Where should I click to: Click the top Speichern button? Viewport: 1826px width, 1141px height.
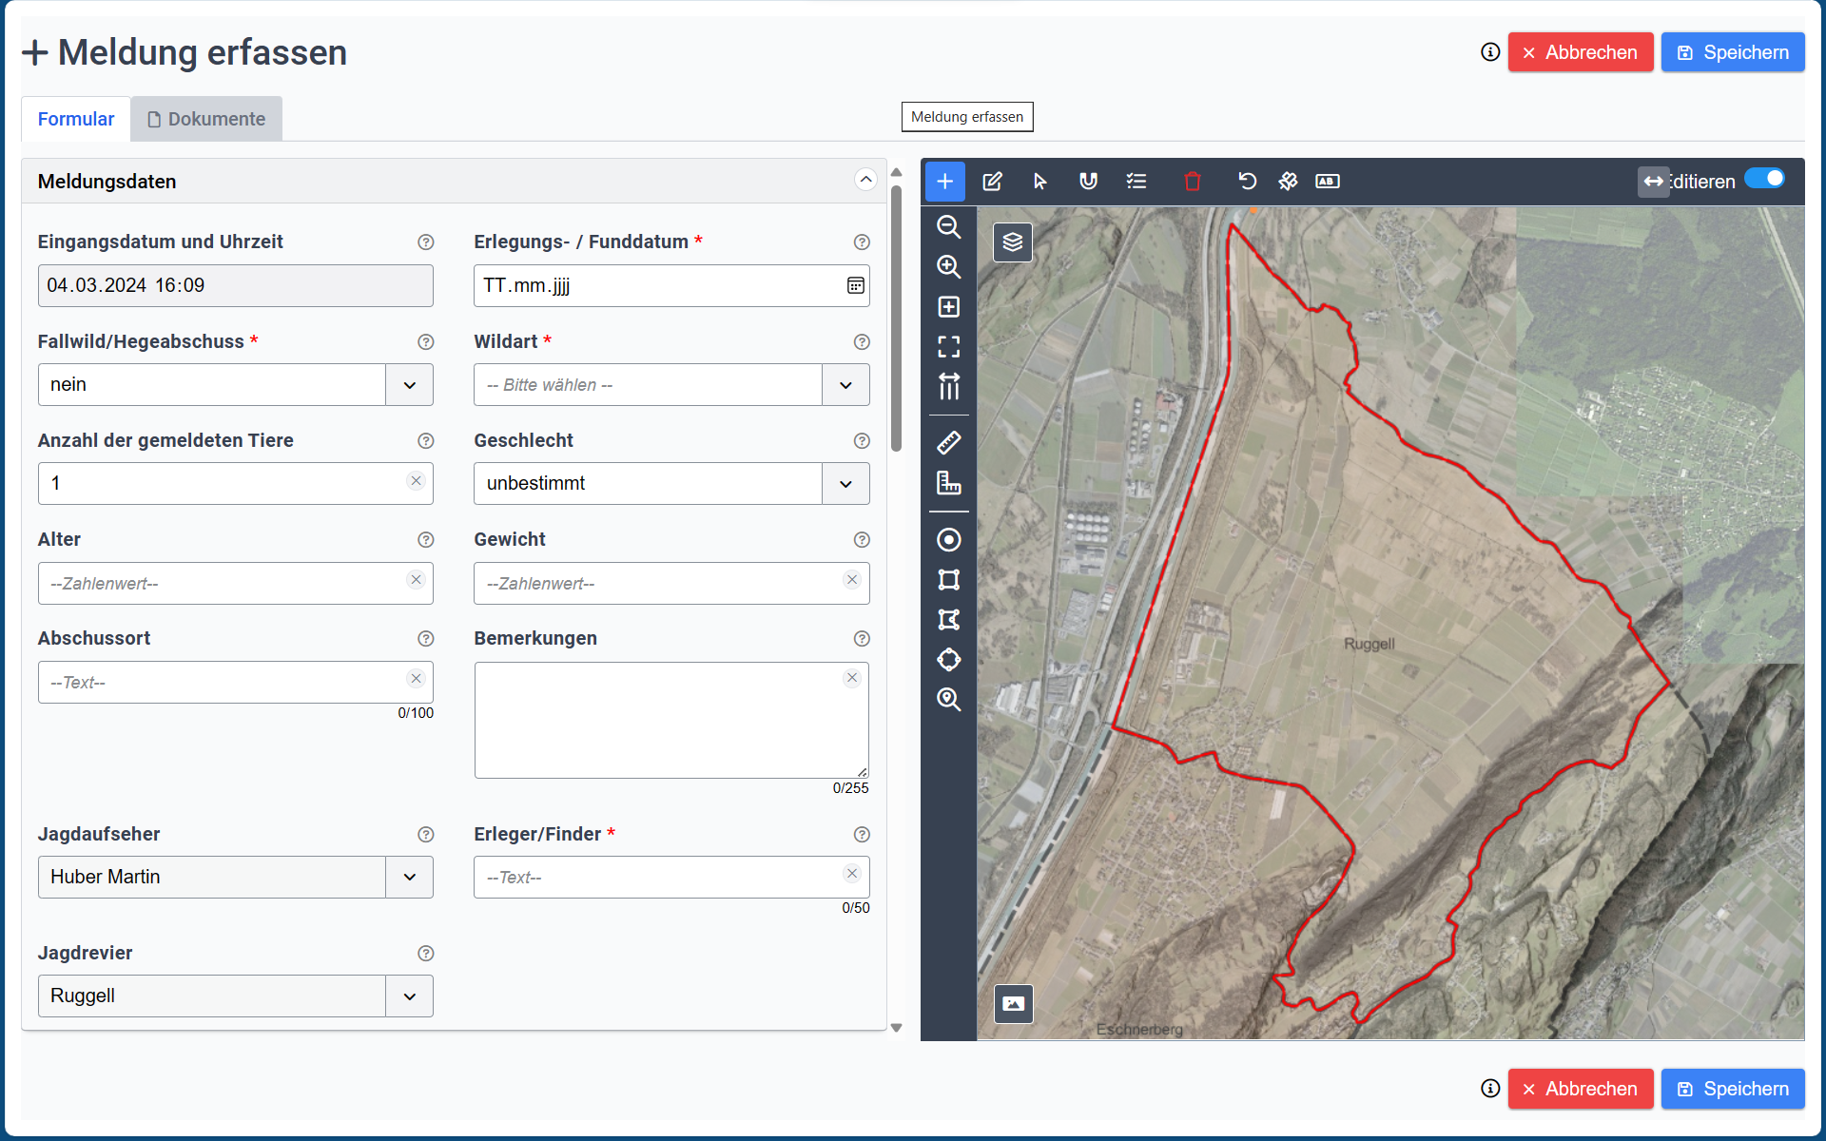(x=1732, y=52)
